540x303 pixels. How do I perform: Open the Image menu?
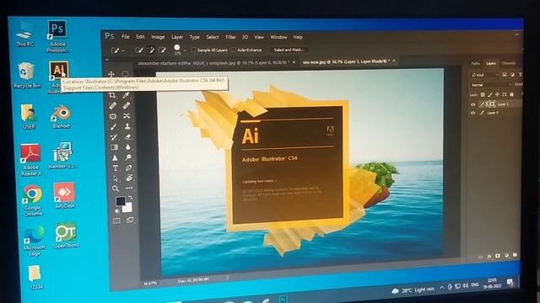click(158, 37)
